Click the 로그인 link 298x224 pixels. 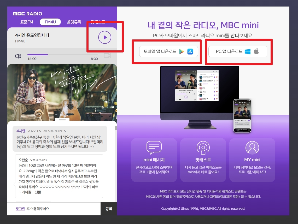coord(20,209)
